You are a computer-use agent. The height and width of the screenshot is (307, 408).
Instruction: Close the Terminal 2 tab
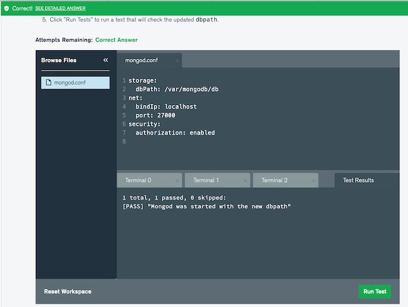[314, 180]
